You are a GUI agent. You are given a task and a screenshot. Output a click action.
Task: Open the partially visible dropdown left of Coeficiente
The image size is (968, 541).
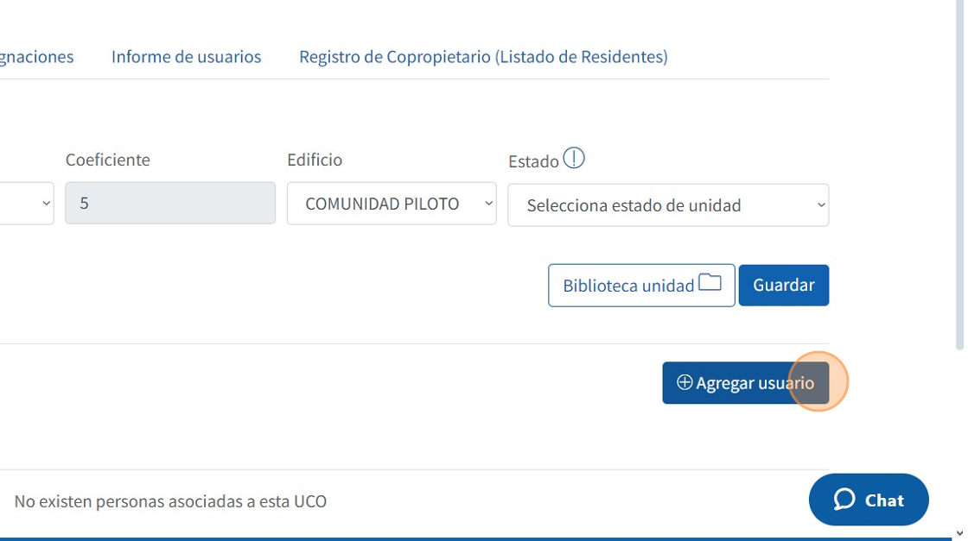coord(26,204)
